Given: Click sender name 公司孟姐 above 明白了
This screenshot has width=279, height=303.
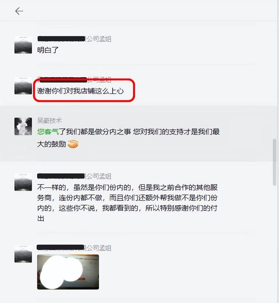Looking at the screenshot, I should tap(99, 39).
